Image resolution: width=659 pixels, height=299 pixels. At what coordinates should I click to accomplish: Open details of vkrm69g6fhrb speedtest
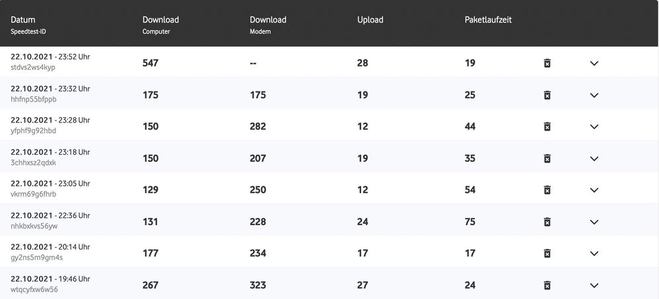[594, 190]
